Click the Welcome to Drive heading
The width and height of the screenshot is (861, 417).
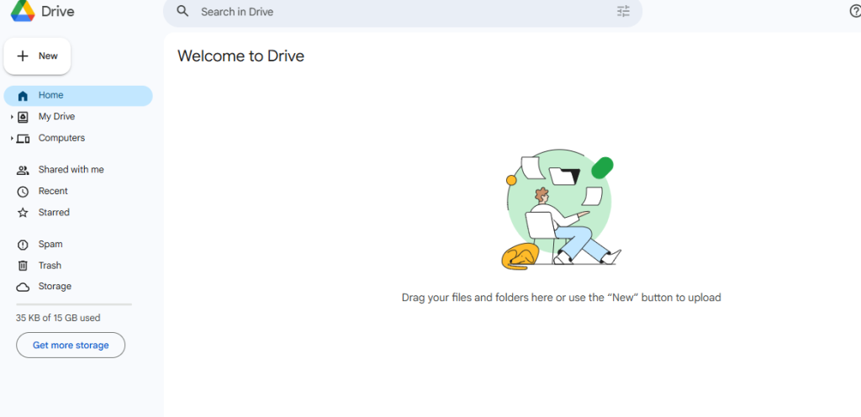pyautogui.click(x=240, y=56)
